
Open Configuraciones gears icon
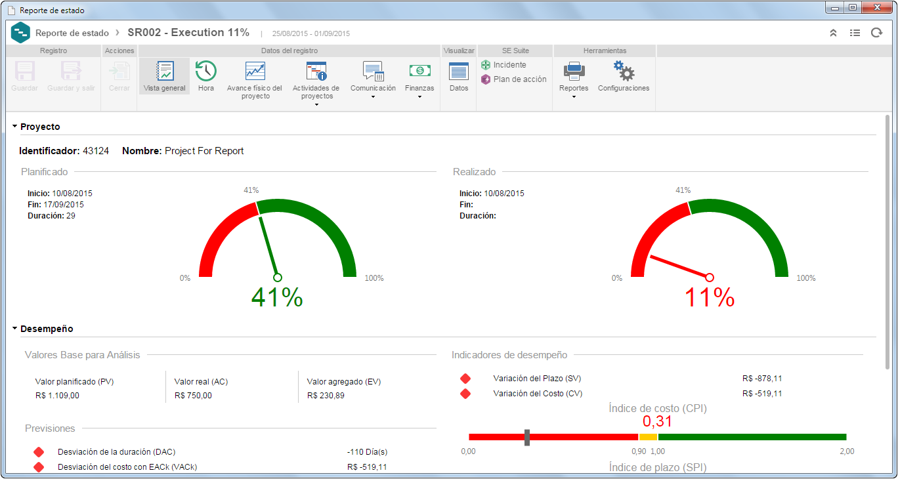click(x=624, y=71)
